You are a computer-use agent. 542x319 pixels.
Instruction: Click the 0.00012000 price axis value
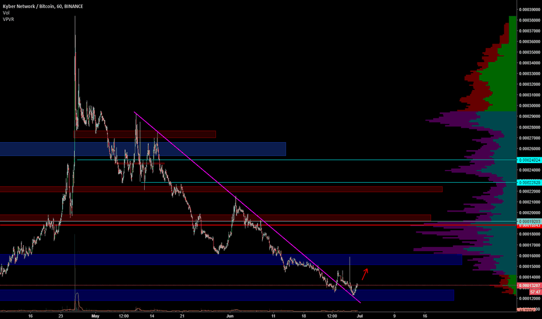[x=530, y=299]
